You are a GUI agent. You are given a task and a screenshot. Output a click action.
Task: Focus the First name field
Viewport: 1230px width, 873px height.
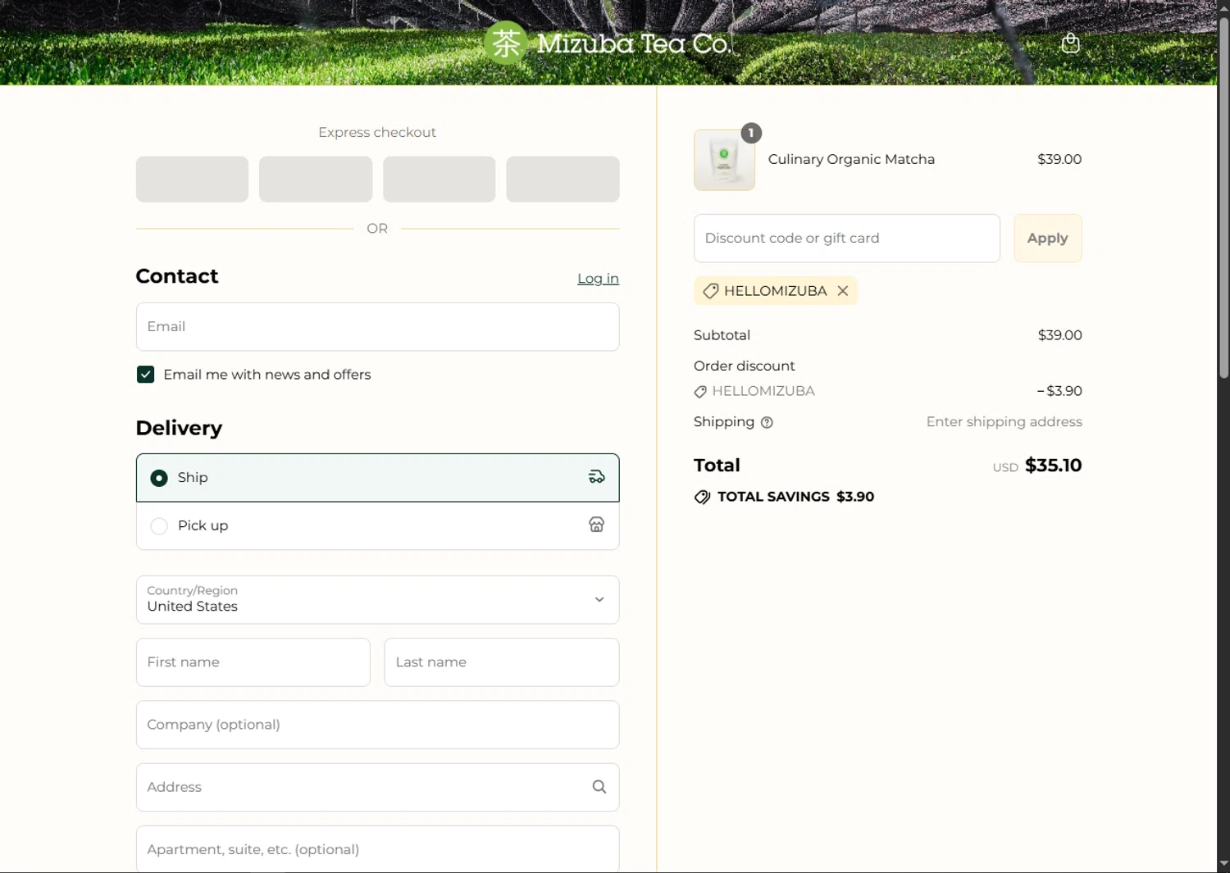253,662
